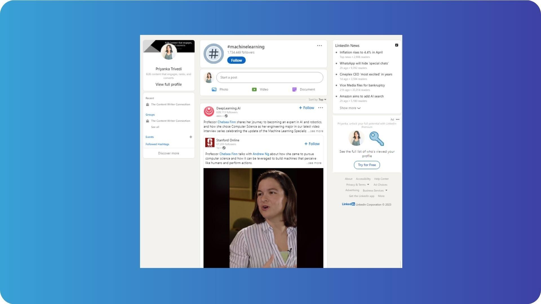Open news Cineplex CEO 'most excited' in years
The width and height of the screenshot is (541, 304).
(x=366, y=74)
